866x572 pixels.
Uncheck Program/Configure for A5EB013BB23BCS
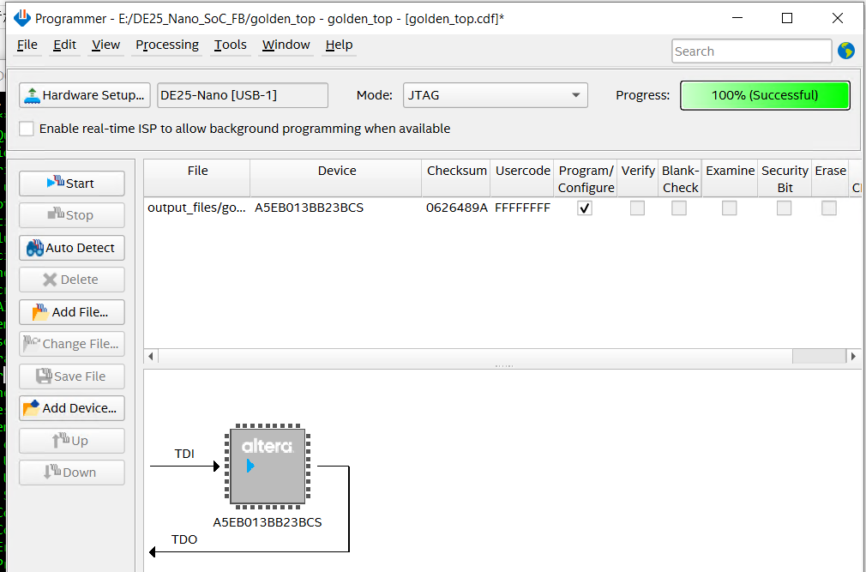[x=585, y=208]
